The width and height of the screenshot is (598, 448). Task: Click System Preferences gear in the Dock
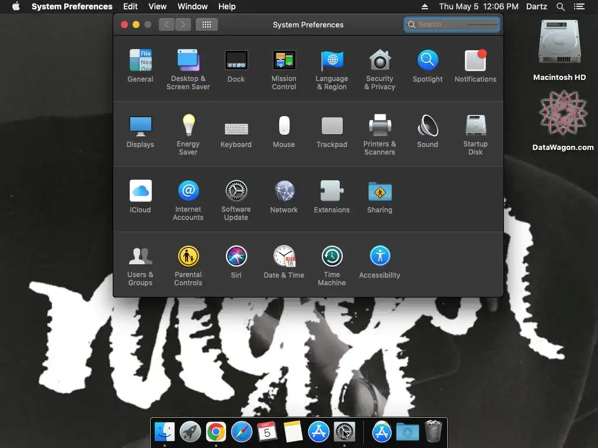[x=345, y=432]
